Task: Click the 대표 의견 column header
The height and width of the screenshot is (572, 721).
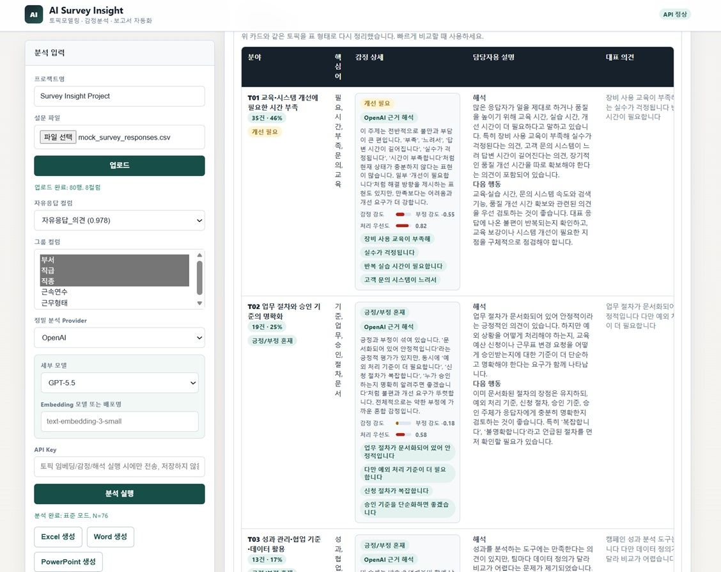Action: point(619,57)
